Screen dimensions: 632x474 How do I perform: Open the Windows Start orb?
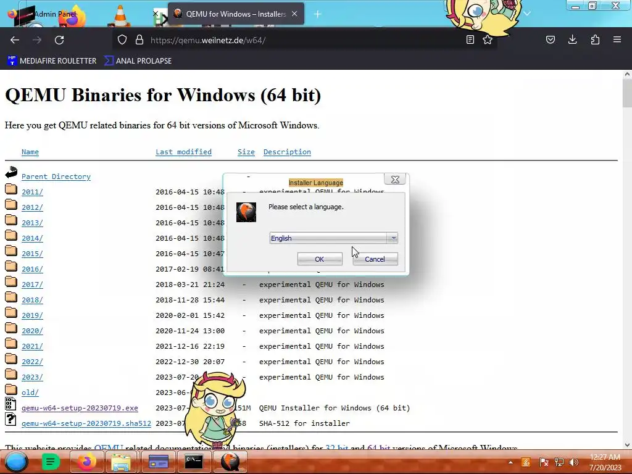(x=17, y=462)
